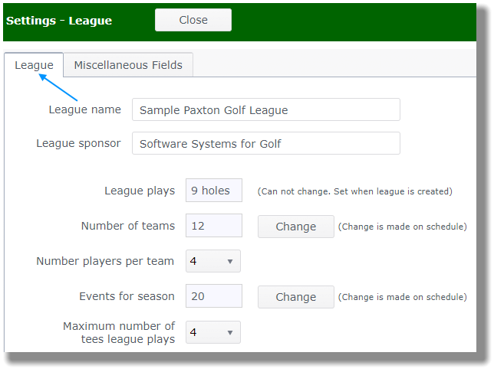Click the League plays 9 holes field
The width and height of the screenshot is (494, 372).
(x=213, y=191)
